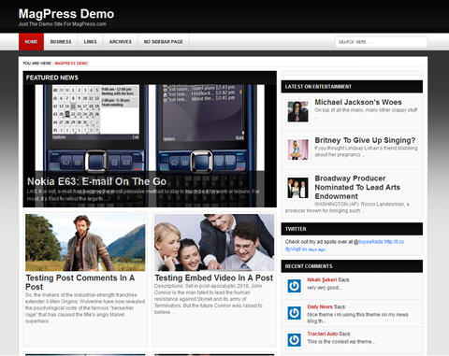Image resolution: width=449 pixels, height=356 pixels.
Task: Click 'This is the coolest wp theme' comment
Action: click(x=340, y=341)
